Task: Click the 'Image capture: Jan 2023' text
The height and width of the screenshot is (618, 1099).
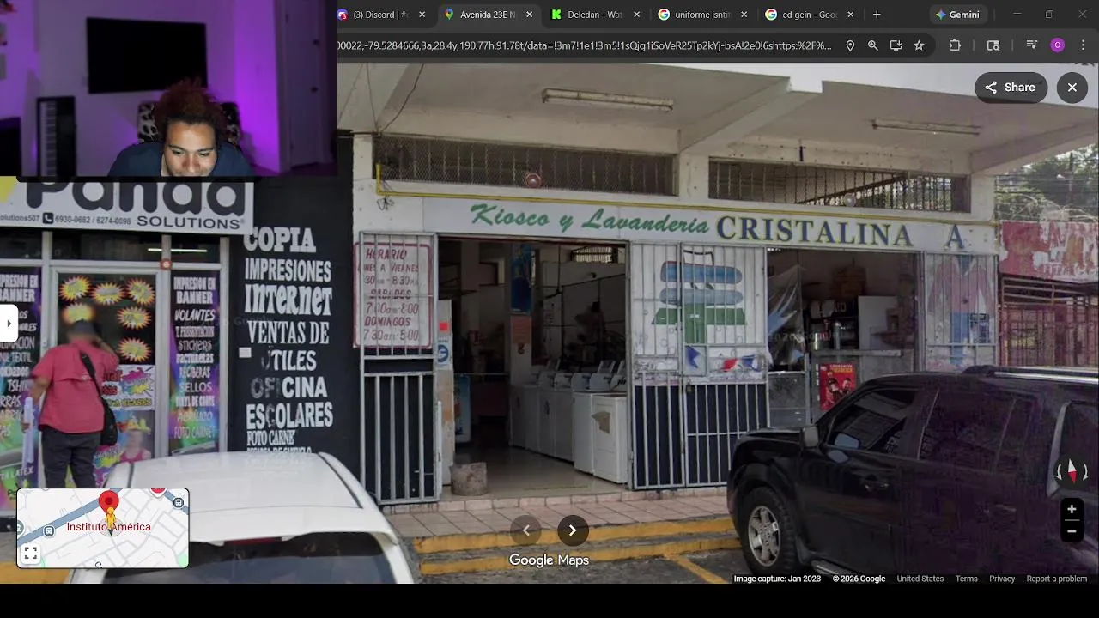Action: pos(777,579)
